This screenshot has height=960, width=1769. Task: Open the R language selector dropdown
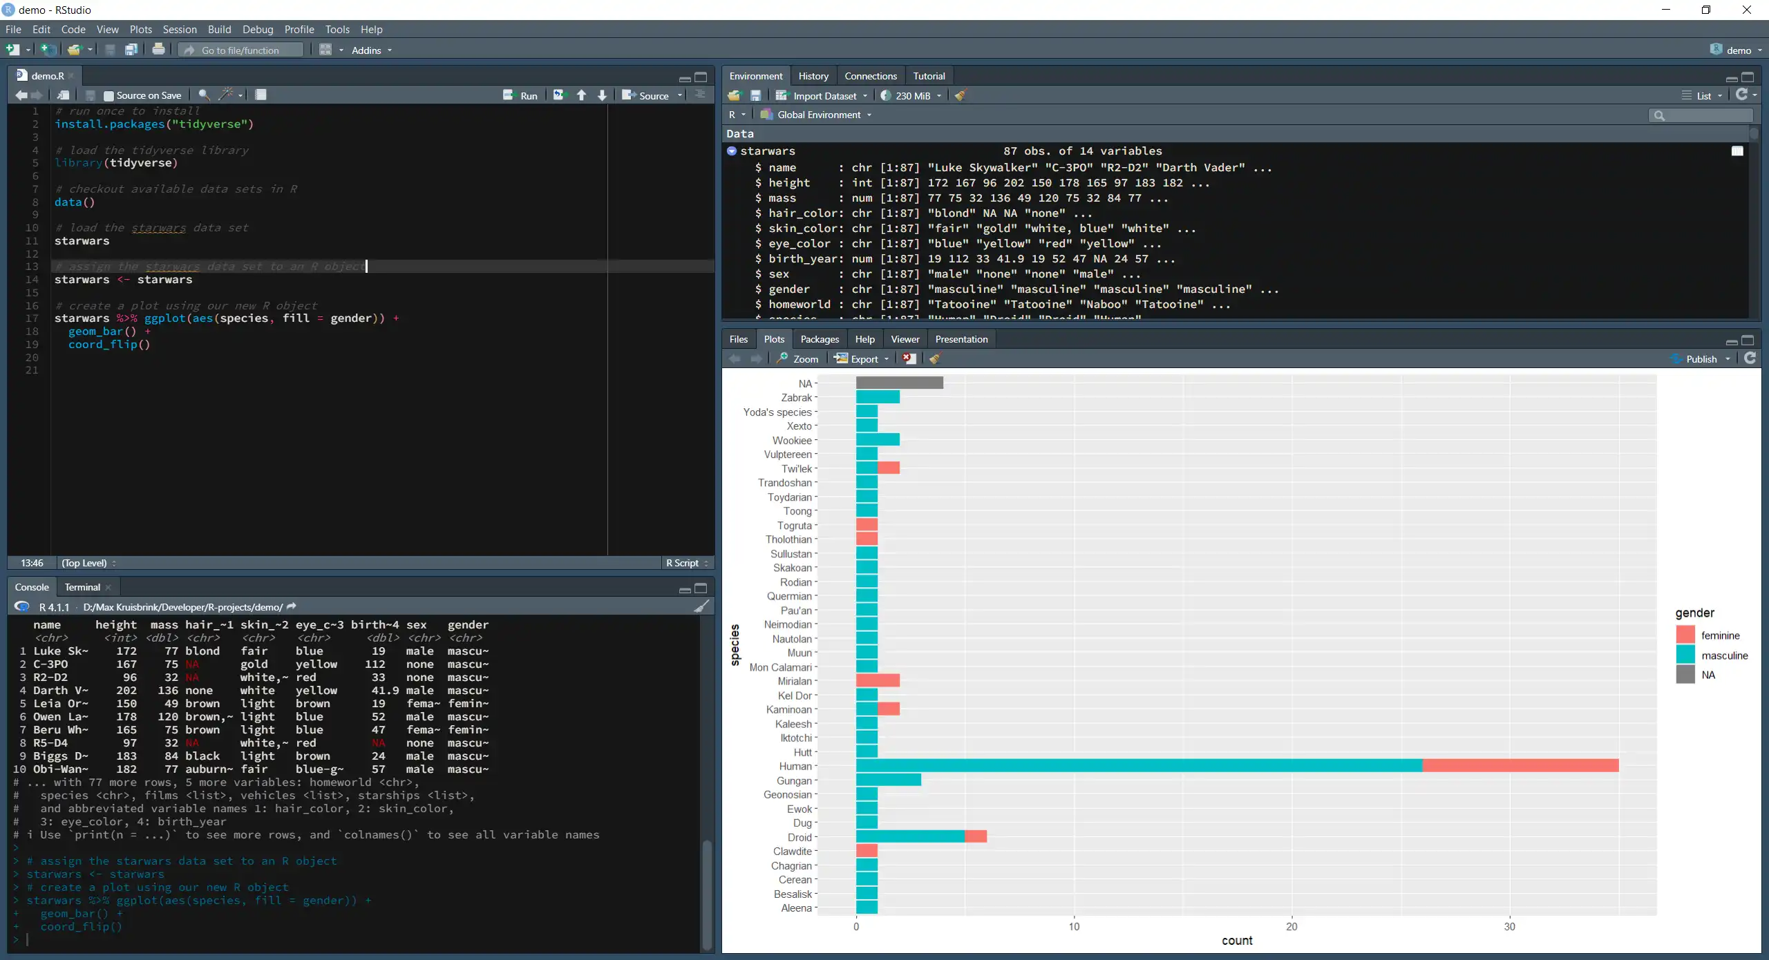pyautogui.click(x=737, y=115)
